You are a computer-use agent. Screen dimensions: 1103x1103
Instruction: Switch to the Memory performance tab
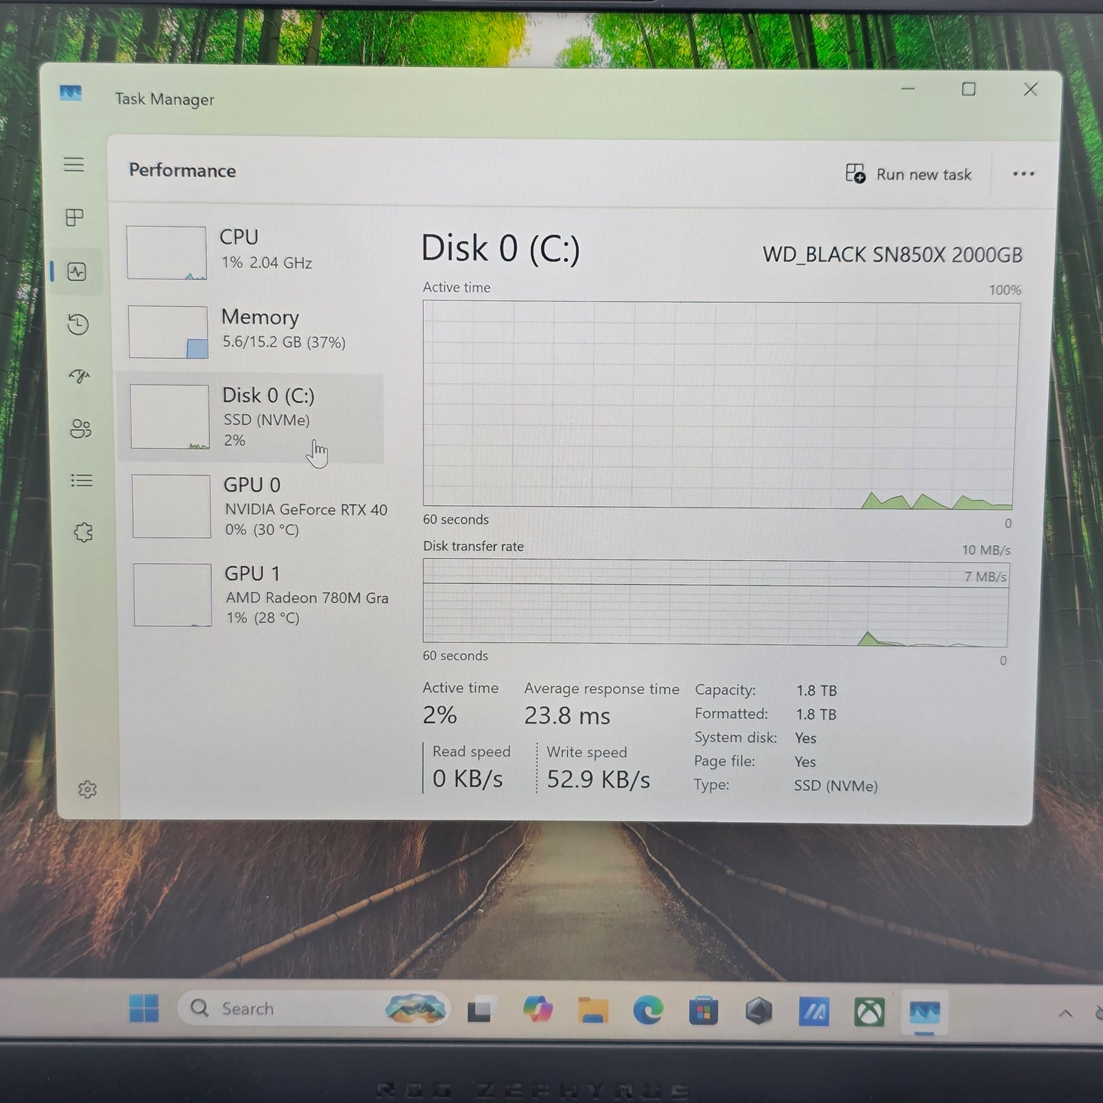(260, 330)
